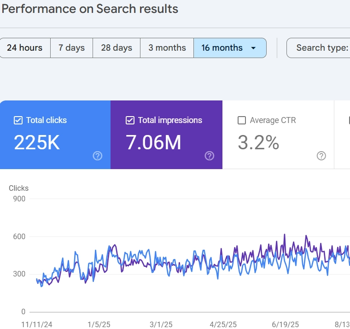
Task: Click the help icon in Total impressions card
Action: 210,156
